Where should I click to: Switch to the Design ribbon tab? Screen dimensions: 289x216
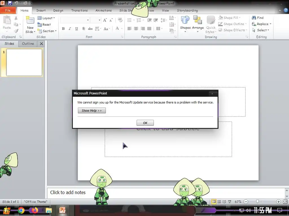pyautogui.click(x=58, y=10)
